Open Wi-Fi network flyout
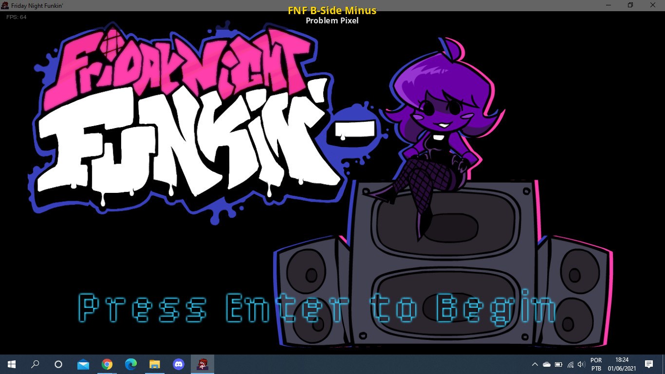This screenshot has height=374, width=665. tap(570, 364)
